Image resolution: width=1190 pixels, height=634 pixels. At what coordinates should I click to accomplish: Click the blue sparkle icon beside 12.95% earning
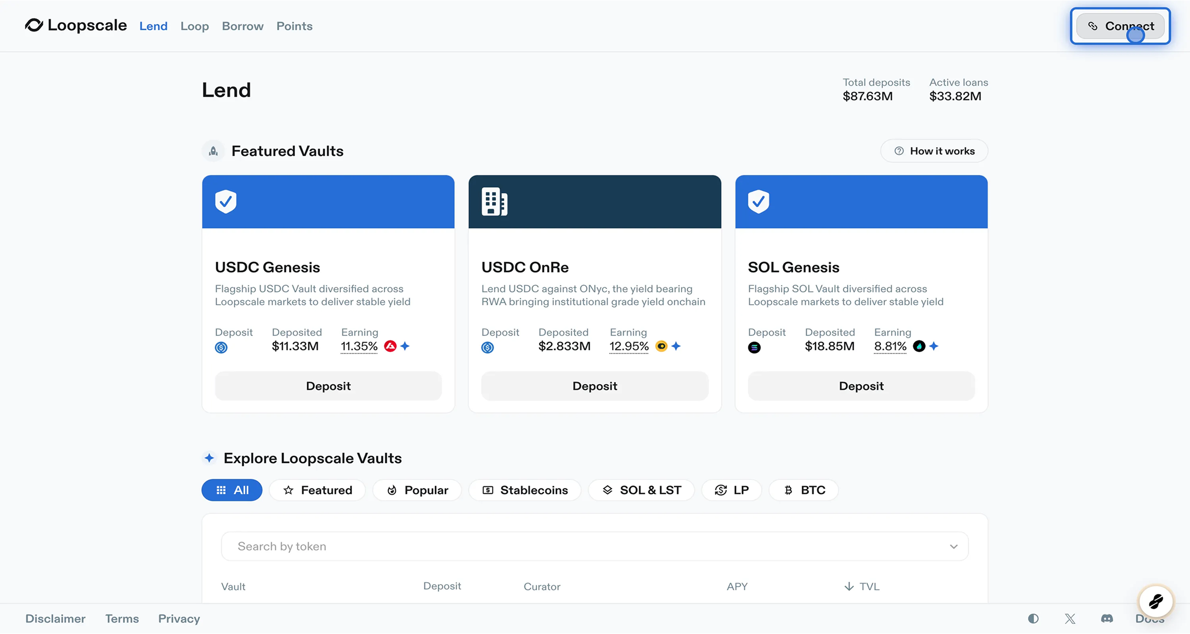point(676,346)
